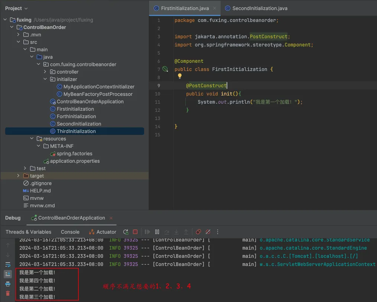Viewport: 377px width, 302px height.
Task: Open the debug toolbar more options
Action: pos(218,232)
